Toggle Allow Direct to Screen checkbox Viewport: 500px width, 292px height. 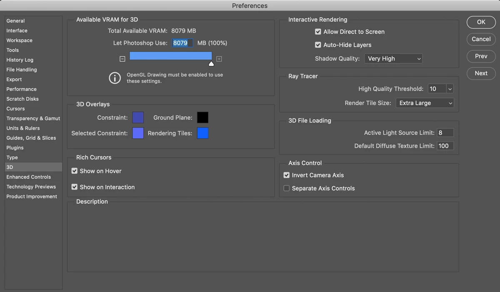318,32
